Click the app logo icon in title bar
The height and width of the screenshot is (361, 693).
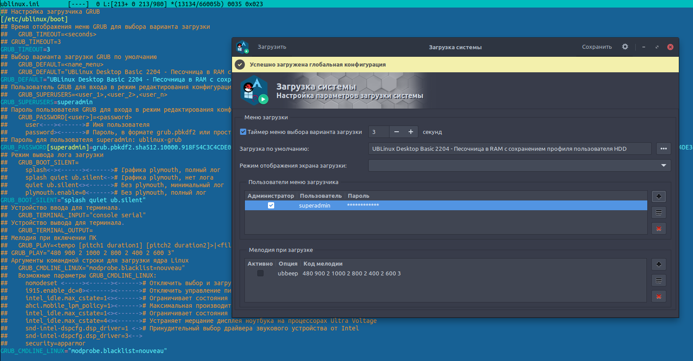click(242, 47)
